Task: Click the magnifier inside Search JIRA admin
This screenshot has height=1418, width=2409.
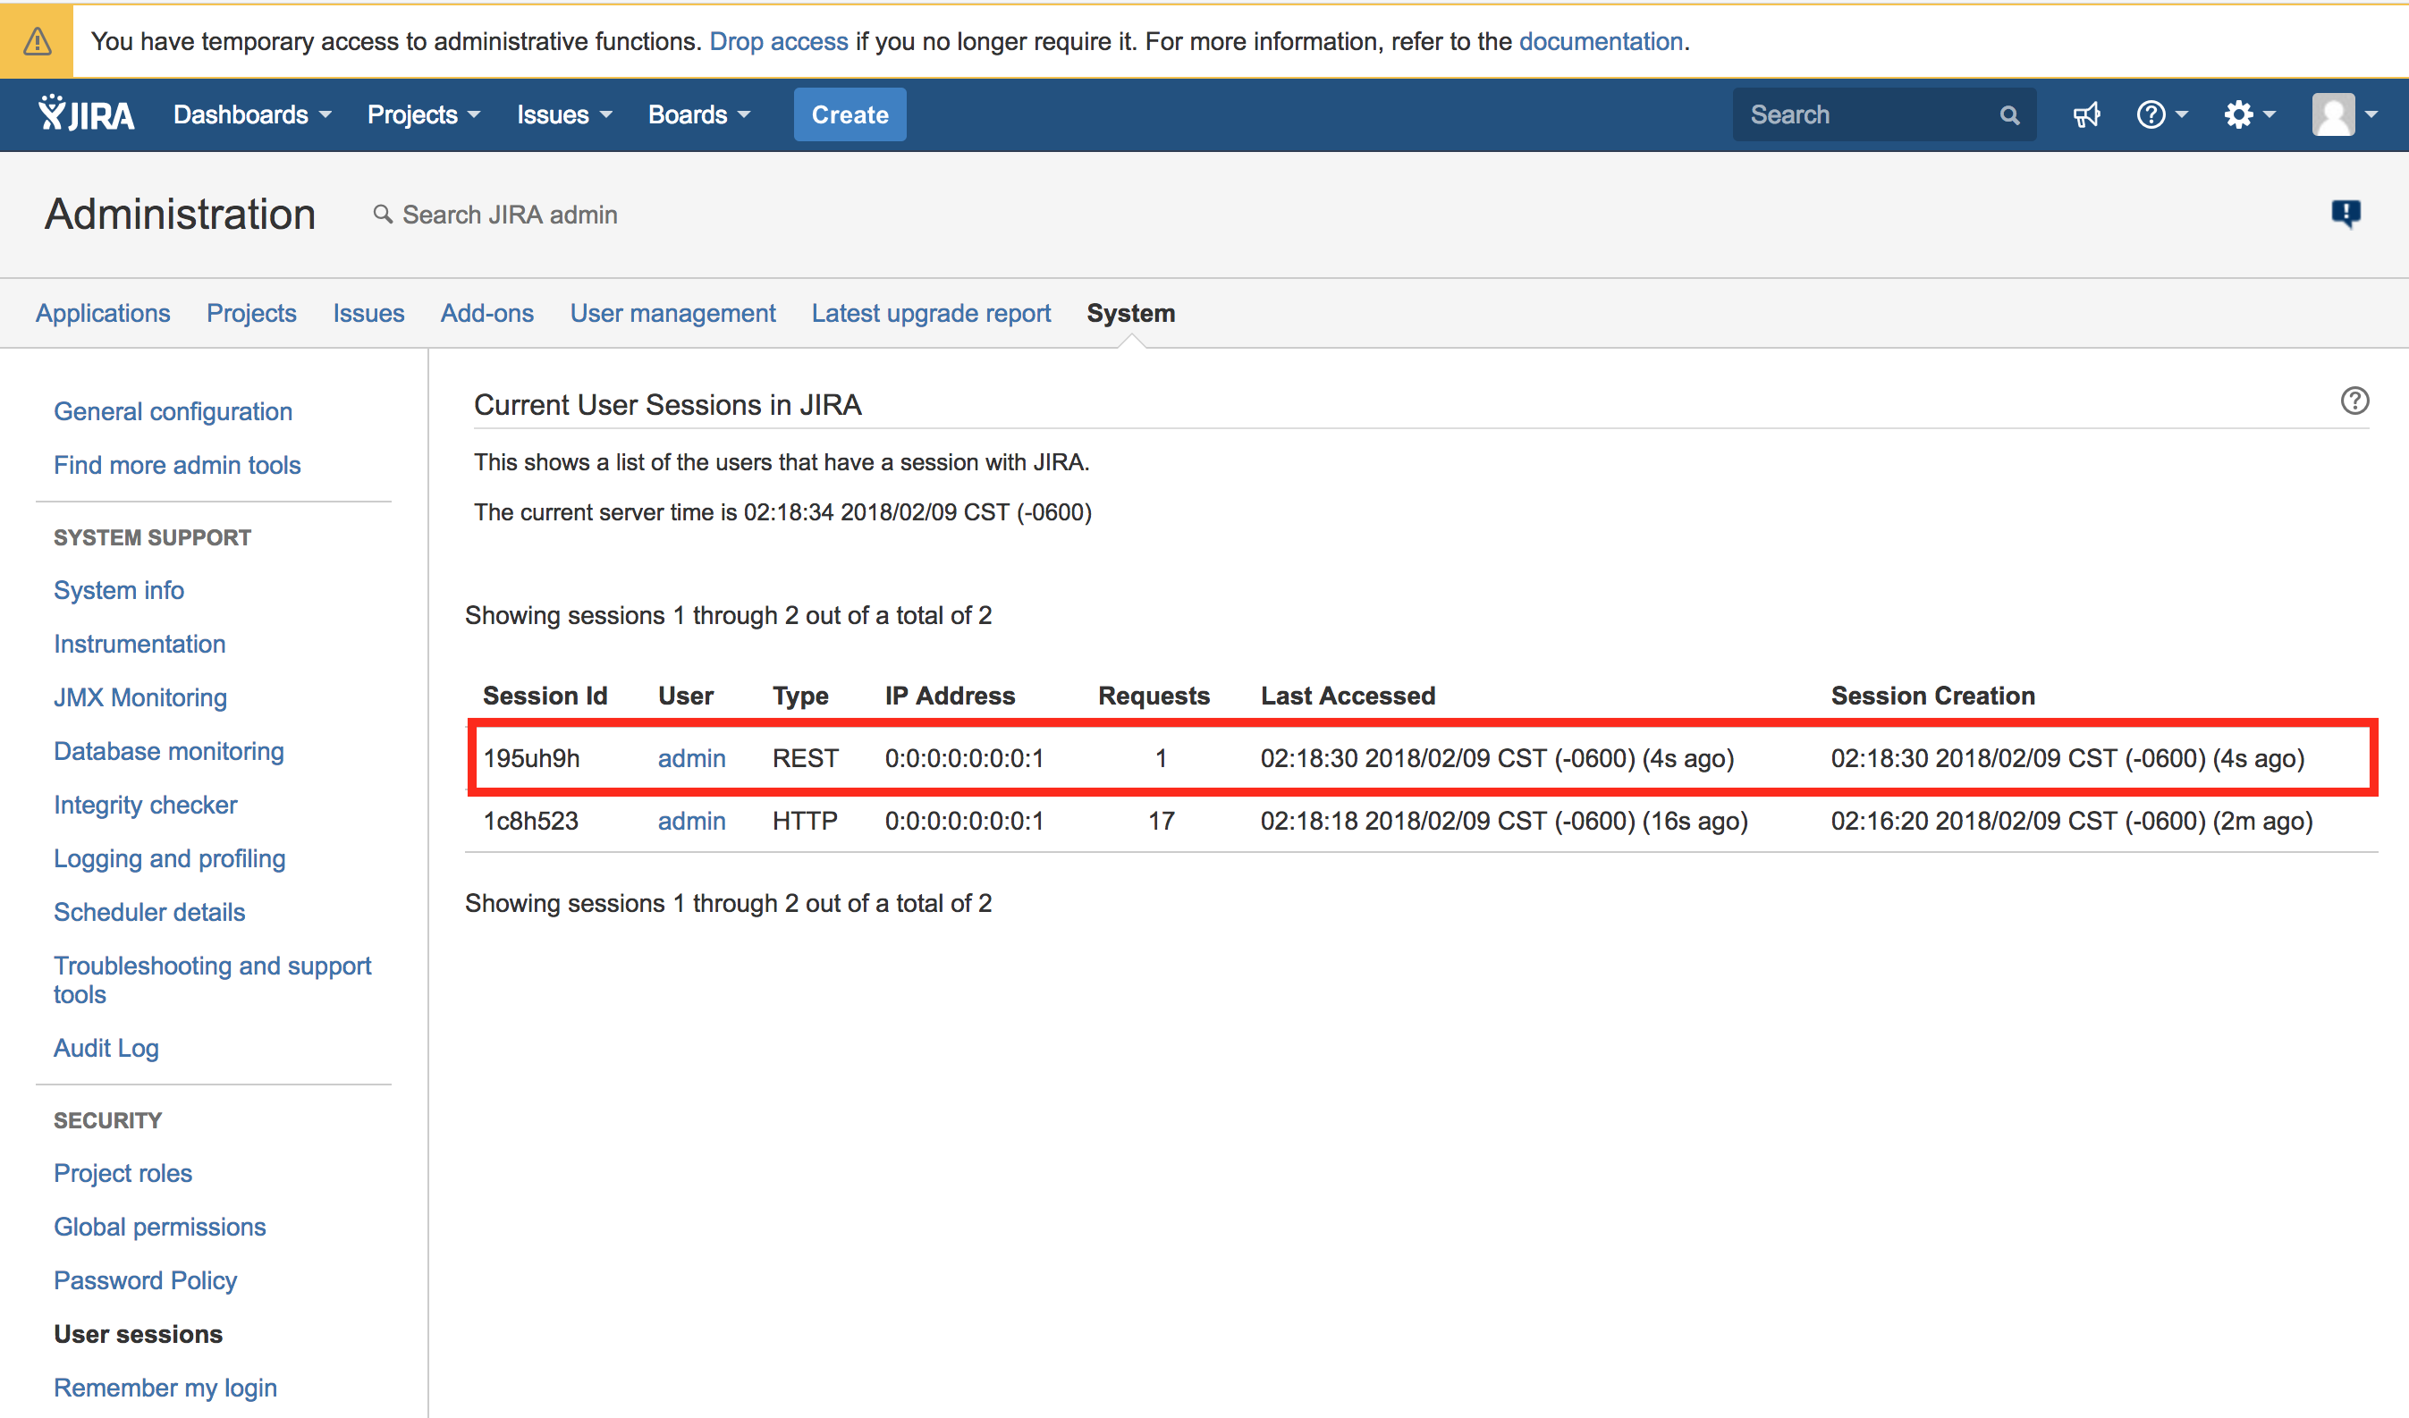Action: 384,214
